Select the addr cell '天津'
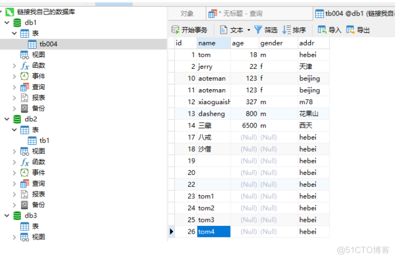Image resolution: width=395 pixels, height=260 pixels. (x=313, y=66)
